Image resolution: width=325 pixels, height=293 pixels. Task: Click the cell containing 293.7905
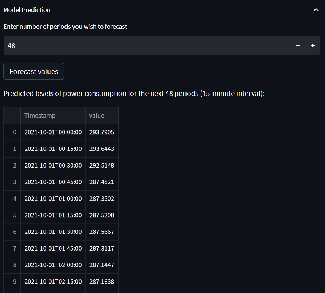click(x=102, y=132)
